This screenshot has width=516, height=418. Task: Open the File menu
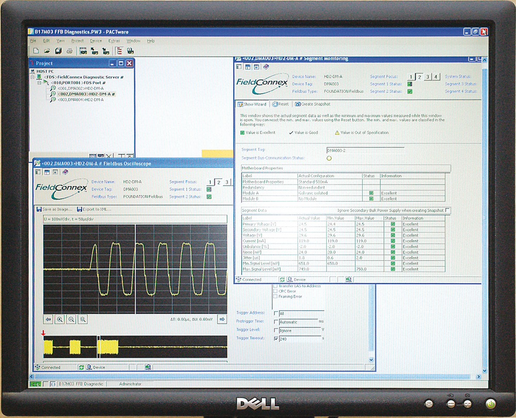coord(33,41)
